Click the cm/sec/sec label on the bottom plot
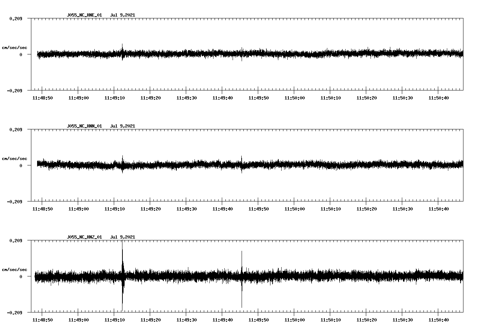 coord(14,269)
